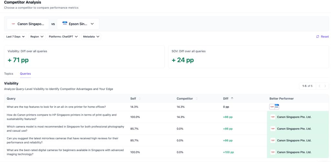Click Competitor 0.0% in the mirrorless cameras row
This screenshot has width=331, height=162.
pyautogui.click(x=180, y=140)
